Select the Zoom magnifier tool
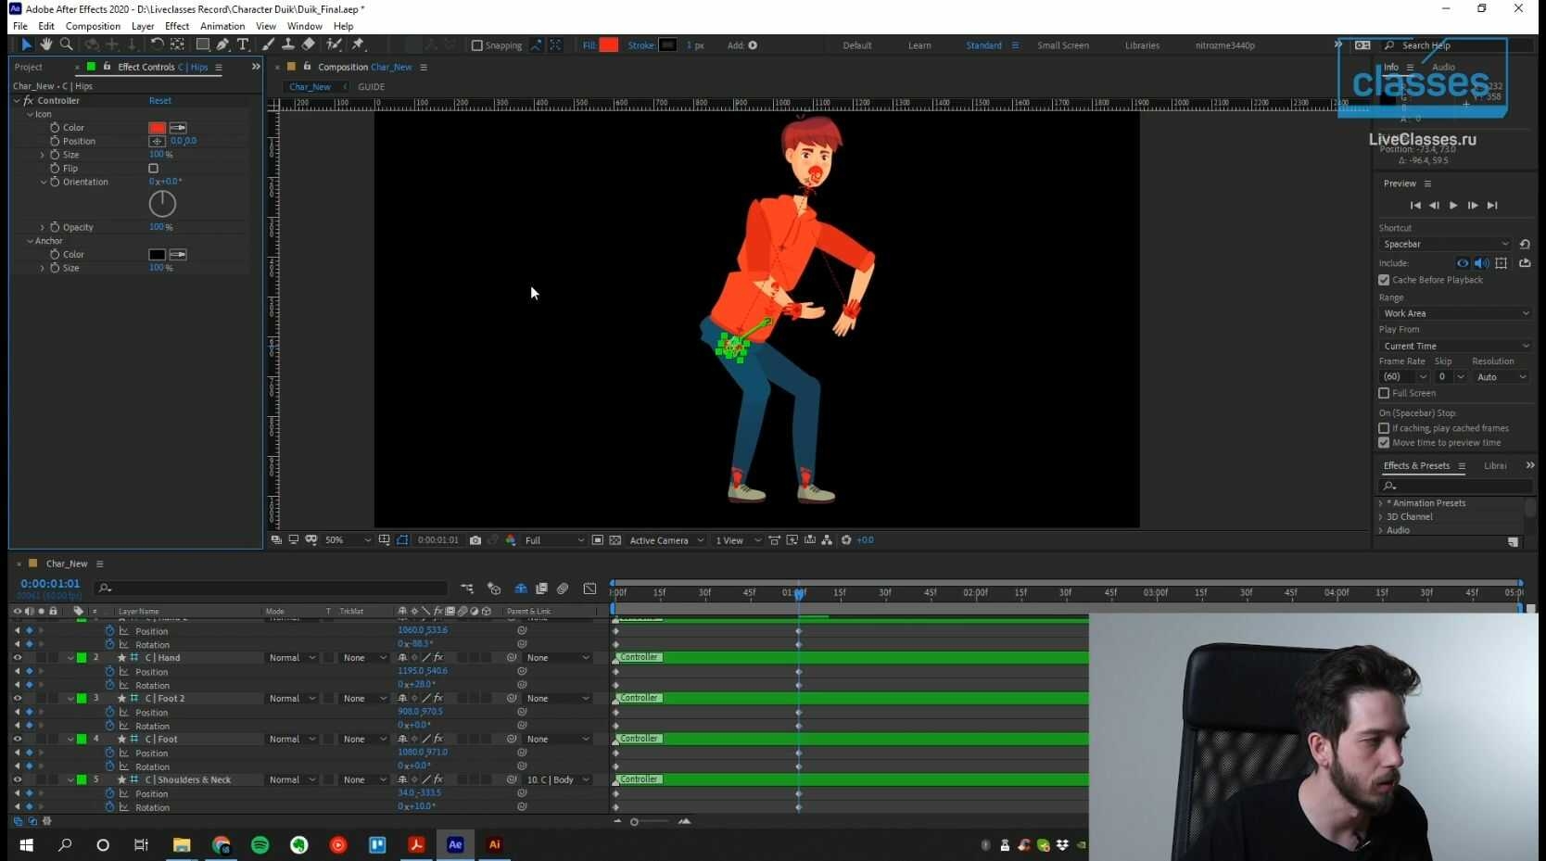The width and height of the screenshot is (1546, 861). (66, 44)
